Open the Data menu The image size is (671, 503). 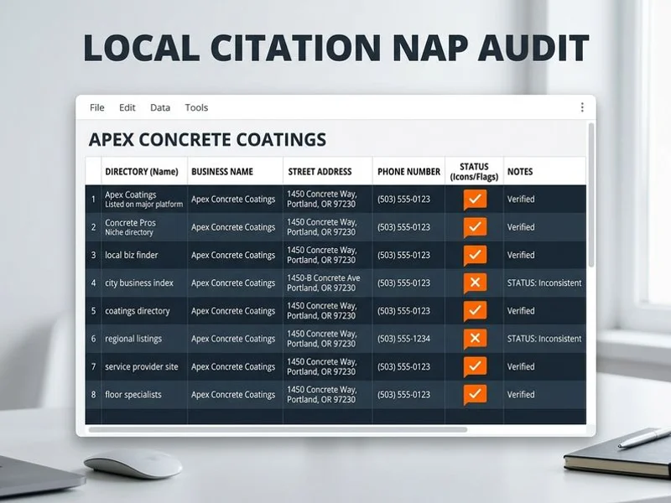pyautogui.click(x=160, y=107)
